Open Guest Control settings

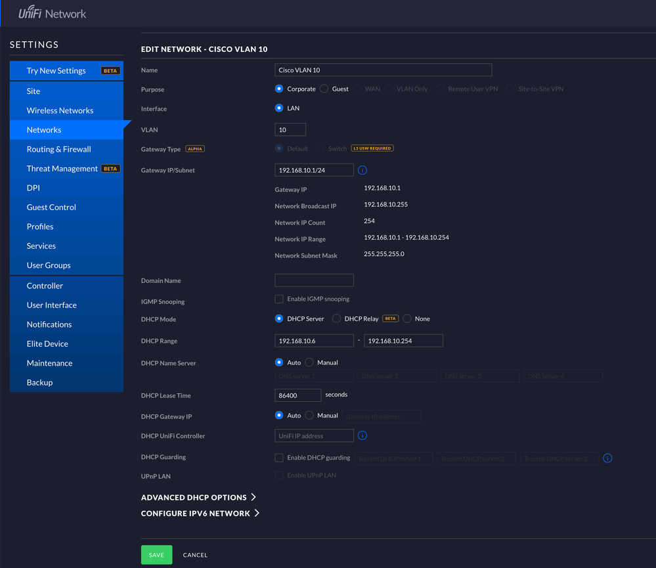pos(66,207)
